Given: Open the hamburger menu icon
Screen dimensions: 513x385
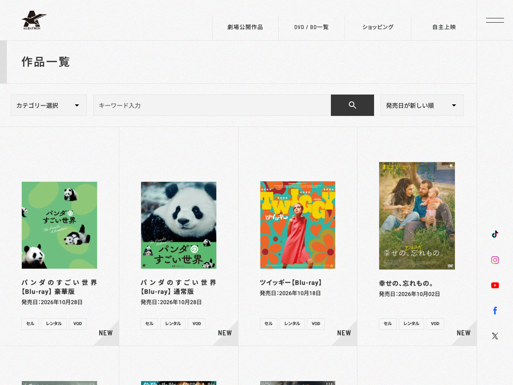Looking at the screenshot, I should 495,20.
